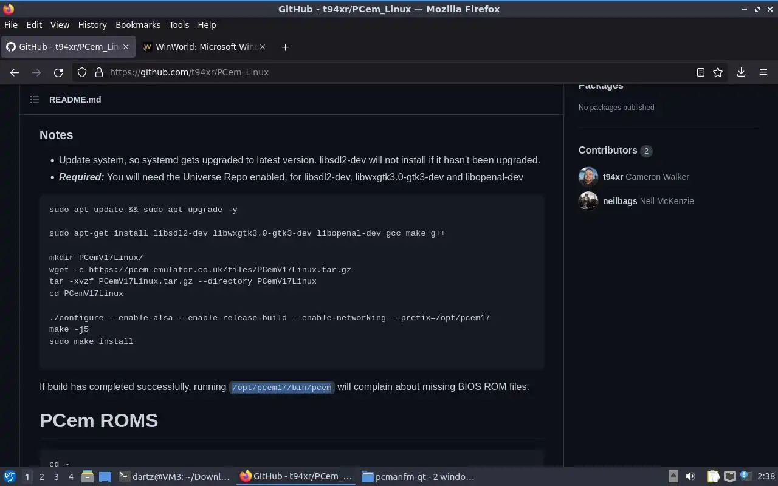The image size is (778, 486).
Task: Toggle reader view icon in address bar
Action: click(x=701, y=72)
